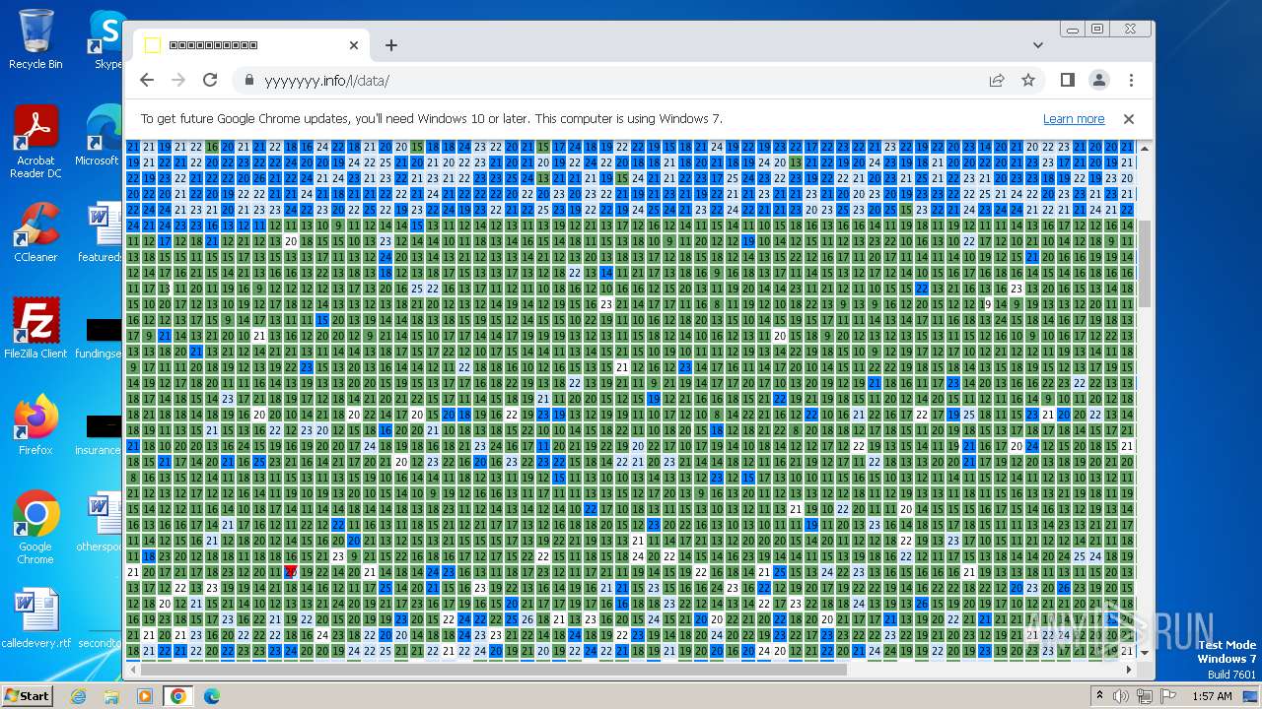Image resolution: width=1262 pixels, height=709 pixels.
Task: Open Edge from the taskbar
Action: click(211, 696)
